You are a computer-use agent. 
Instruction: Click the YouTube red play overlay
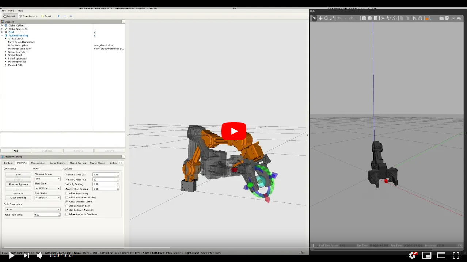234,131
